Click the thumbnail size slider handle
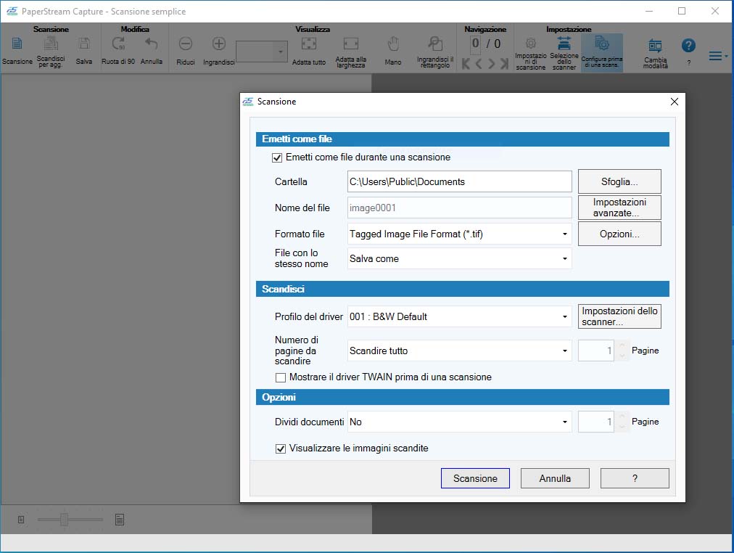 point(65,519)
